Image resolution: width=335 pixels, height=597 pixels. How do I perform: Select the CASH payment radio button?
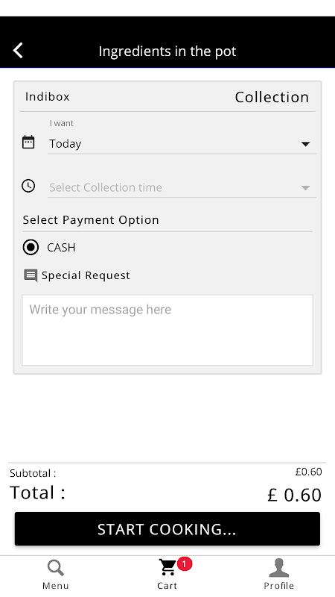pos(31,248)
